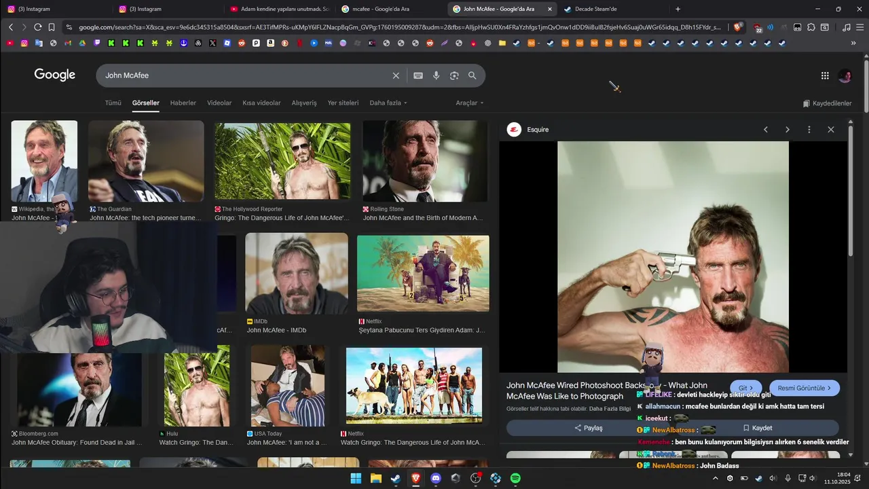Image resolution: width=869 pixels, height=489 pixels.
Task: Switch to the 'Haberler' tab
Action: pyautogui.click(x=183, y=103)
